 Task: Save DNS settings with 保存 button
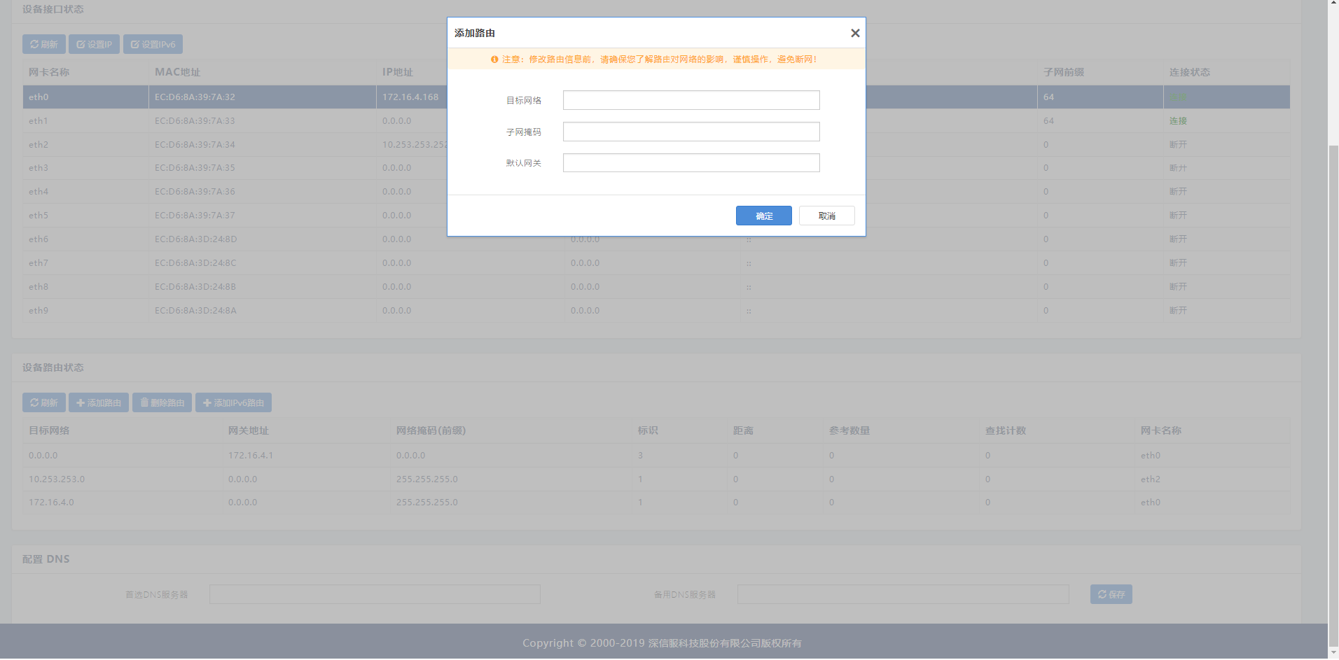pyautogui.click(x=1111, y=594)
